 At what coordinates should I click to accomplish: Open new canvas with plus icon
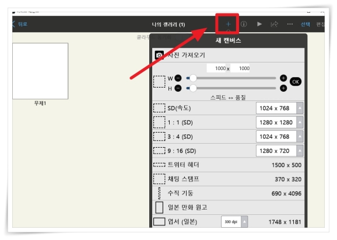click(x=228, y=24)
